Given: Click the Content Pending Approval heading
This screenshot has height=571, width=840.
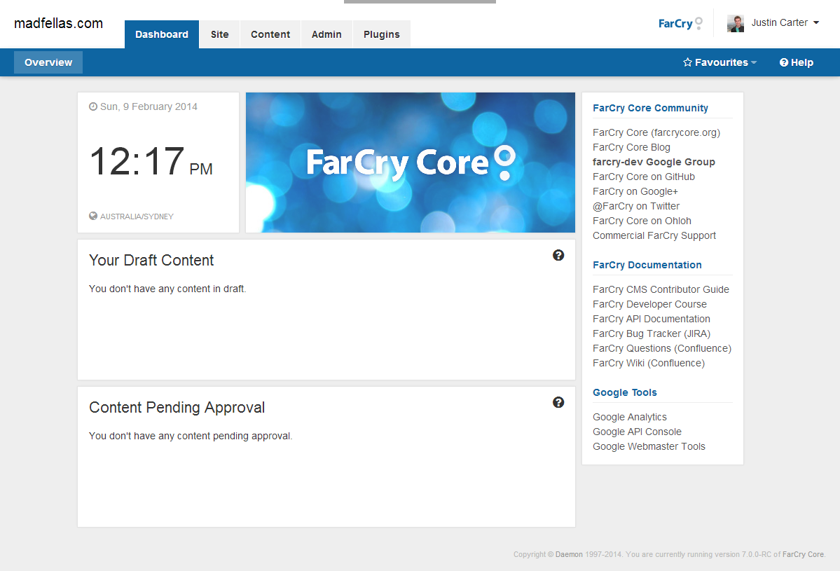Looking at the screenshot, I should (177, 408).
